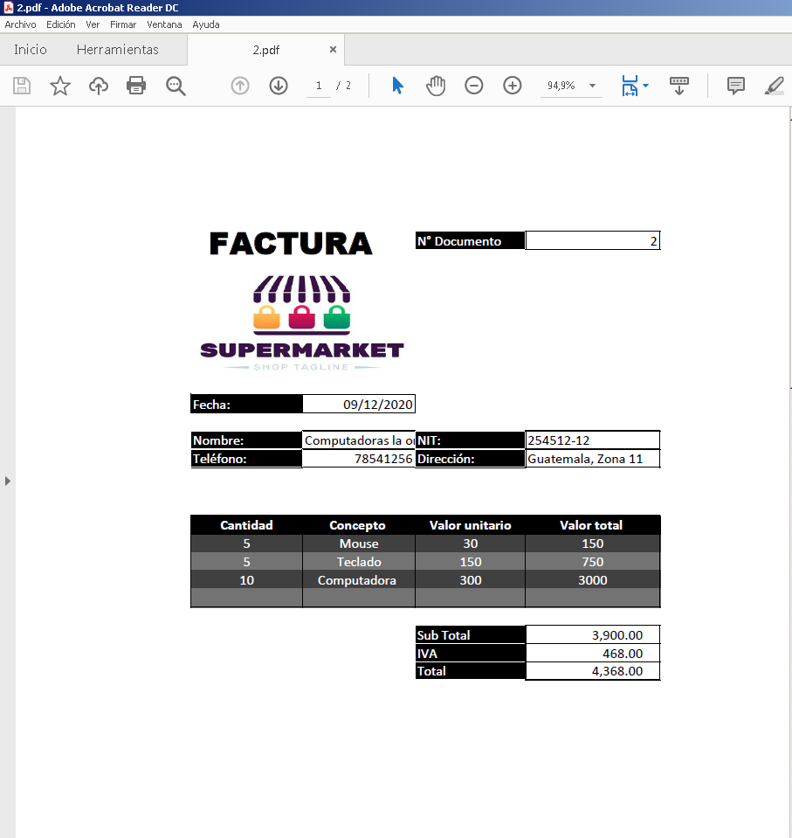The image size is (792, 838).
Task: Switch to the Inicio tab
Action: click(31, 50)
